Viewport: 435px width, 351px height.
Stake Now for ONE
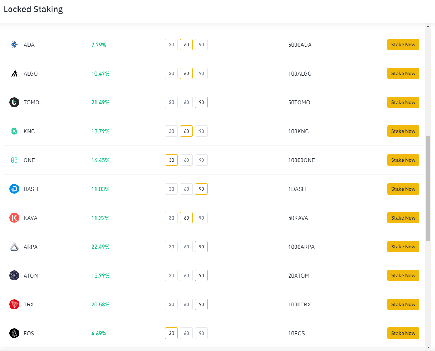click(x=403, y=160)
